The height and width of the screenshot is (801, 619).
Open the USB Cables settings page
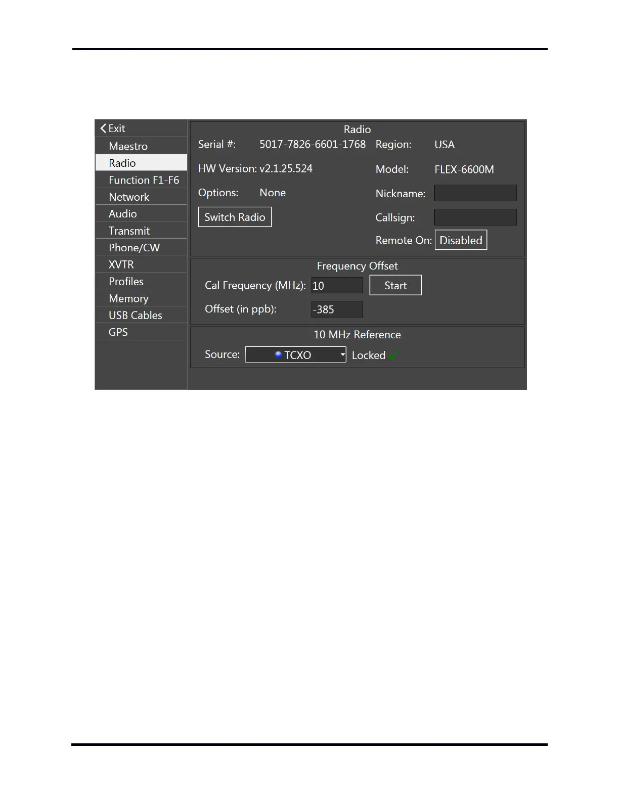(x=141, y=315)
